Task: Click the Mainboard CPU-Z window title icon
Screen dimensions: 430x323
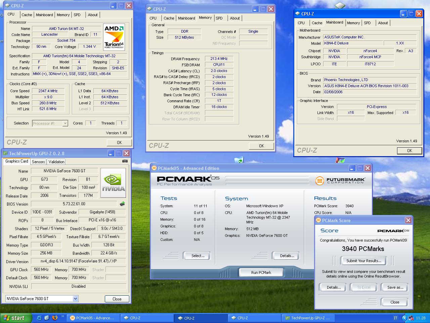Action: pyautogui.click(x=298, y=14)
